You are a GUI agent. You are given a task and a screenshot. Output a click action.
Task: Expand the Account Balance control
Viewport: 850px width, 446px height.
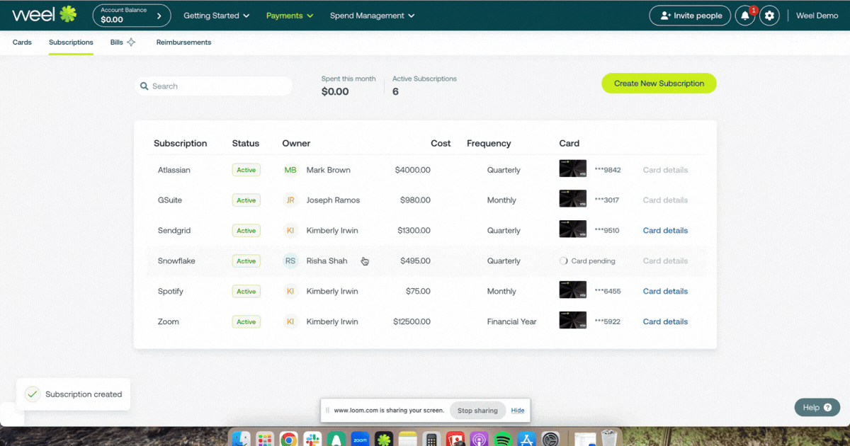tap(131, 14)
